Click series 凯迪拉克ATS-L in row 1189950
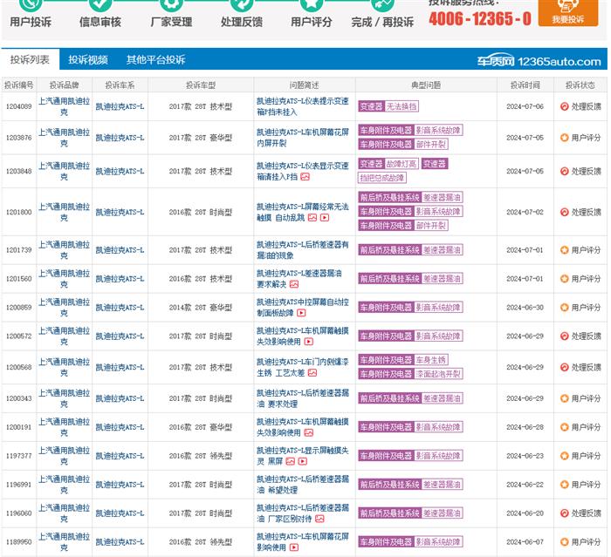 click(x=120, y=542)
